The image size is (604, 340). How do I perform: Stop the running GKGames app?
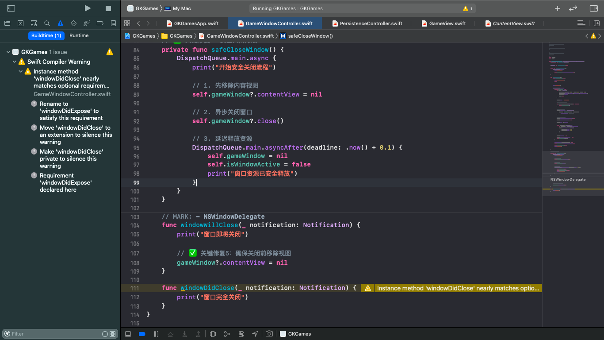point(108,8)
